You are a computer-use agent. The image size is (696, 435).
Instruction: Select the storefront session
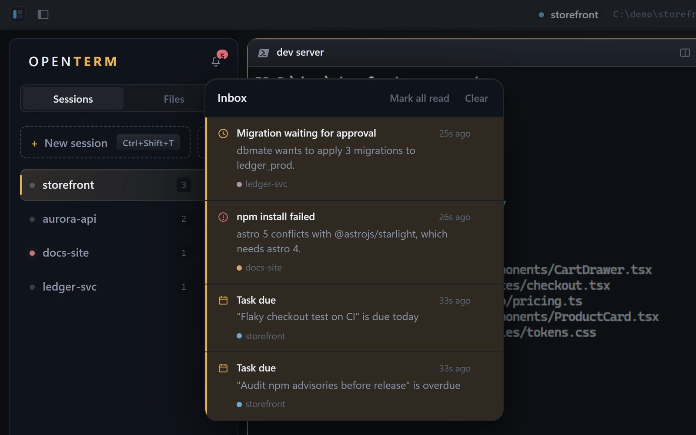tap(112, 185)
